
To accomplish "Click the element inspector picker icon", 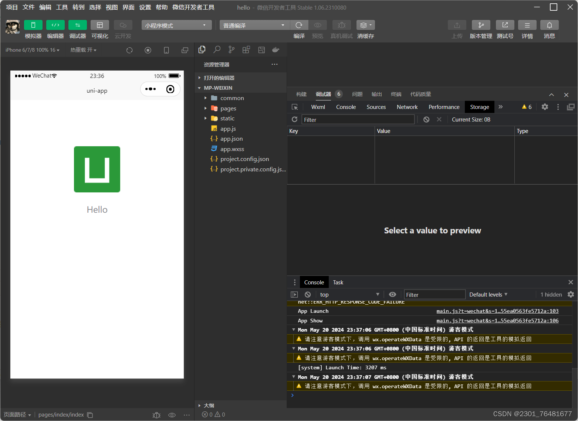I will pos(295,107).
